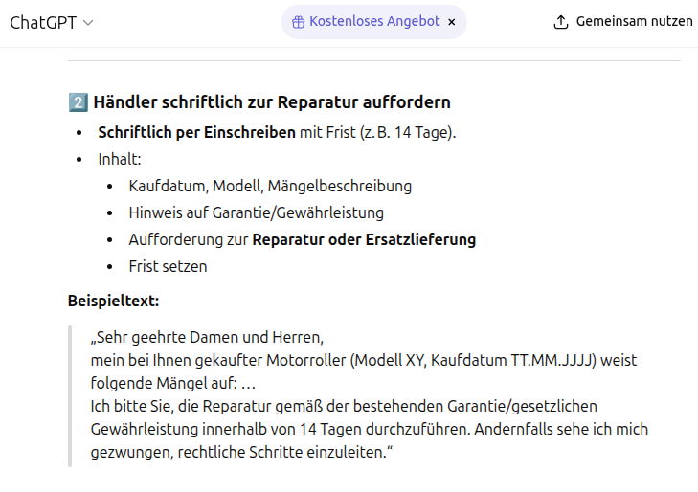The width and height of the screenshot is (698, 492).
Task: Click the Sehr geehrte Damen und Herren line
Action: (x=208, y=338)
